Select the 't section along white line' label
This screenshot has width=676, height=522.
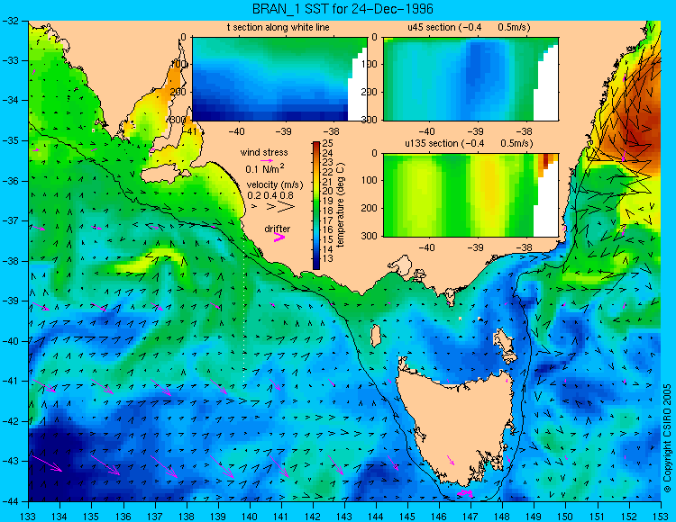[x=279, y=28]
